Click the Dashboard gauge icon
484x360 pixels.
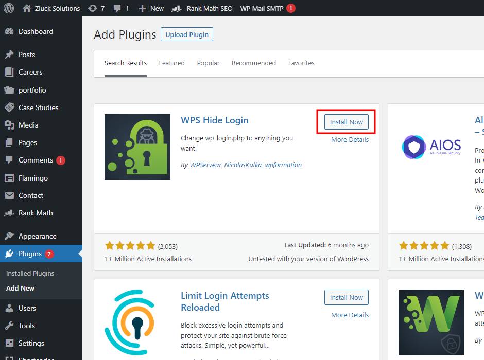coord(10,31)
